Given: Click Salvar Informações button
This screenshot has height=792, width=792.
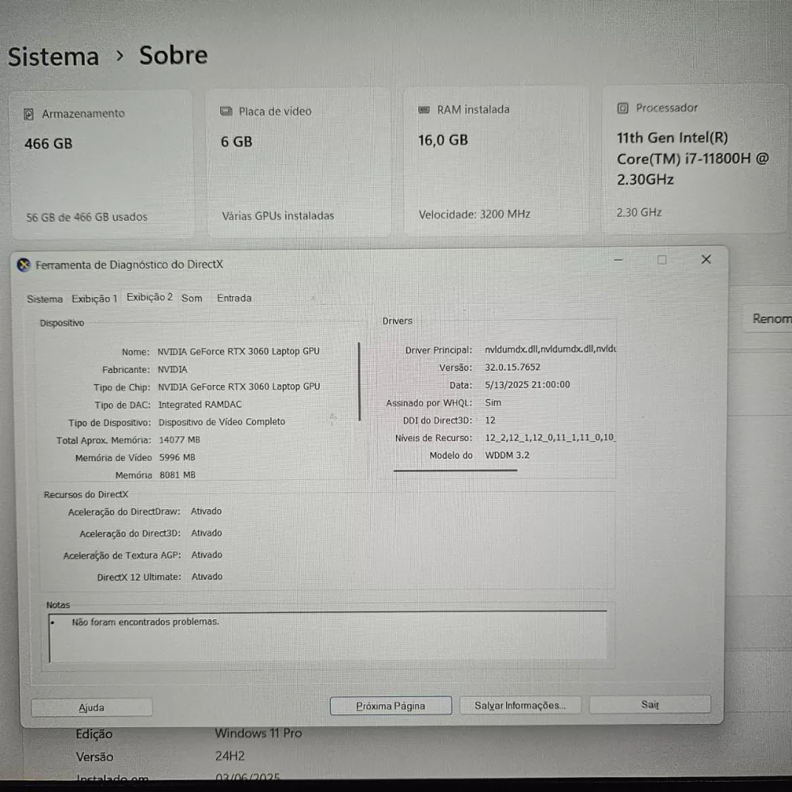Looking at the screenshot, I should tap(520, 705).
